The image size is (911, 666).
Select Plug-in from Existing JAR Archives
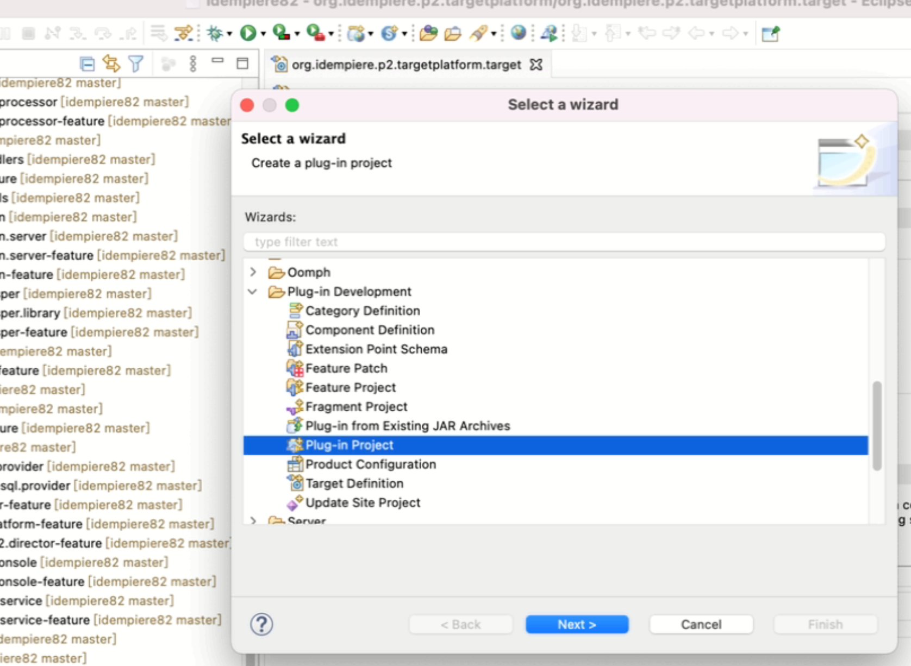click(399, 426)
